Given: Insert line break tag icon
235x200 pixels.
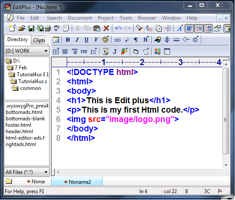Looking at the screenshot, I should 127,40.
